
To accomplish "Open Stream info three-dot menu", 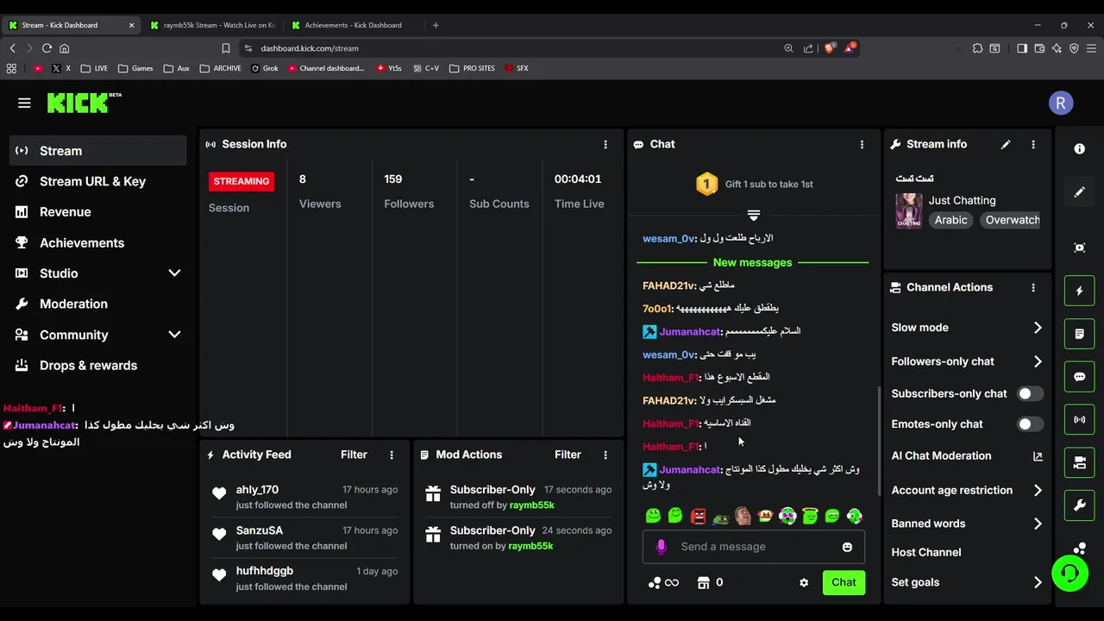I will click(x=1033, y=145).
